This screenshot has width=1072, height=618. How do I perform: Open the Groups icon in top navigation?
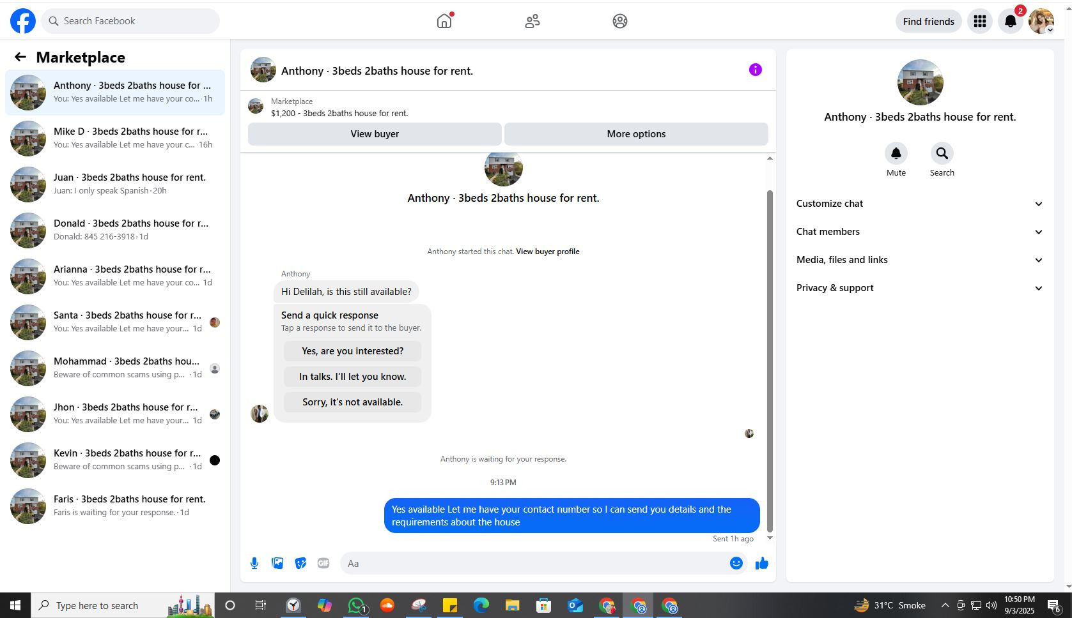click(620, 21)
